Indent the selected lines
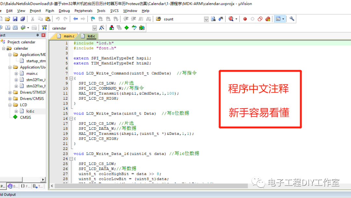The height and width of the screenshot is (198, 351). point(126,19)
